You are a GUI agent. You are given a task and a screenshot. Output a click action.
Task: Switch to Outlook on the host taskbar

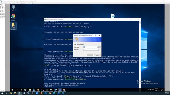pyautogui.click(x=45, y=93)
